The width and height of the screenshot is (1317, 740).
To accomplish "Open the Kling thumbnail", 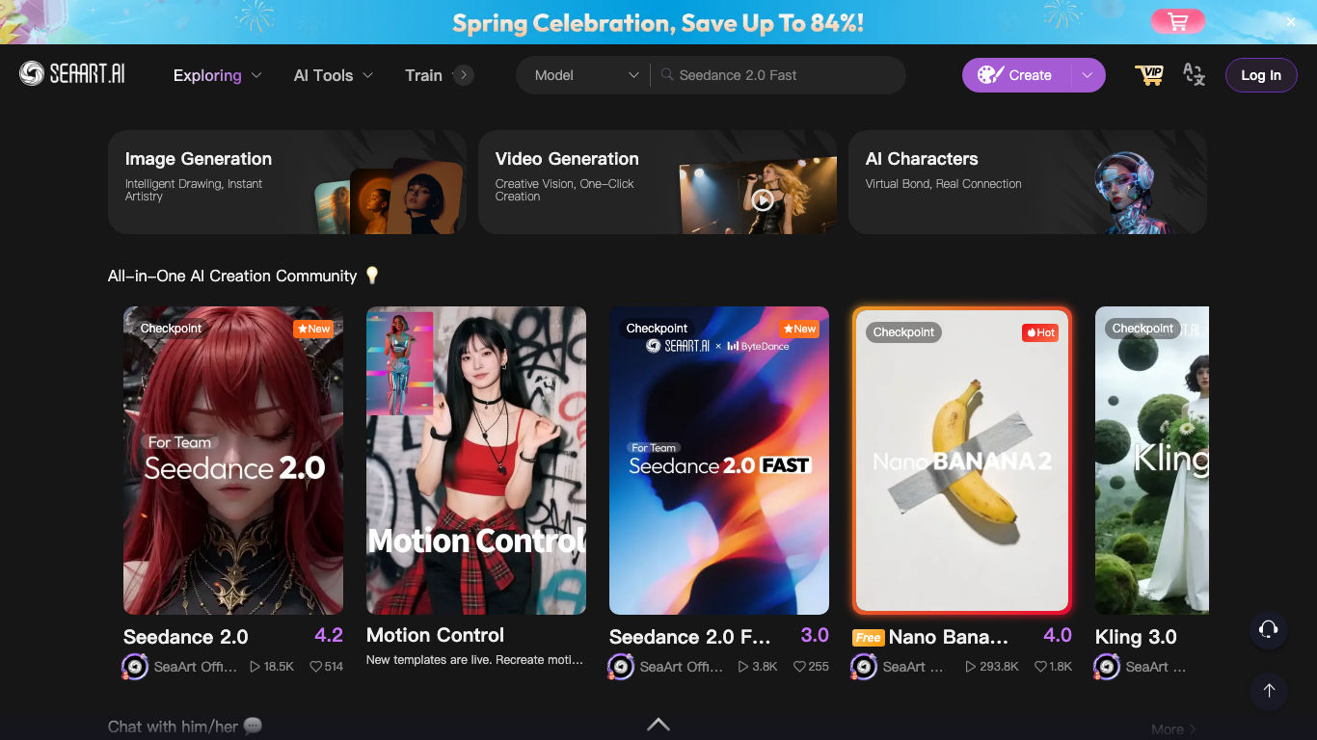I will tap(1152, 461).
